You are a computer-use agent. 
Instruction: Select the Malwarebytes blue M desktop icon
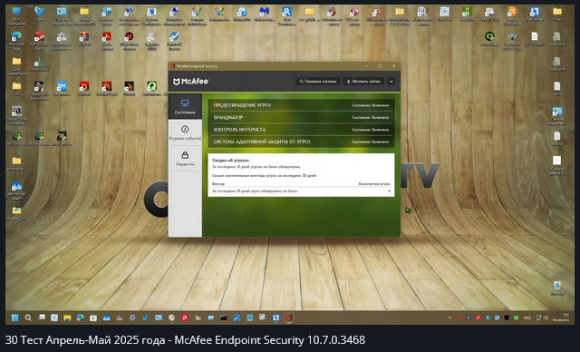click(264, 15)
